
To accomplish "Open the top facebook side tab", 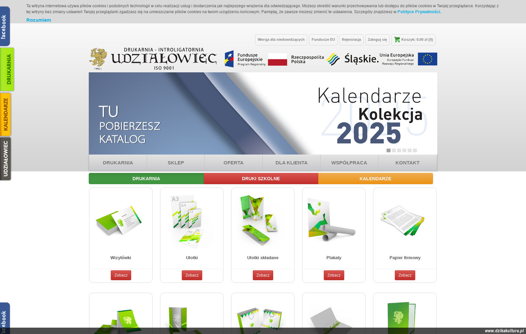I will (x=5, y=26).
